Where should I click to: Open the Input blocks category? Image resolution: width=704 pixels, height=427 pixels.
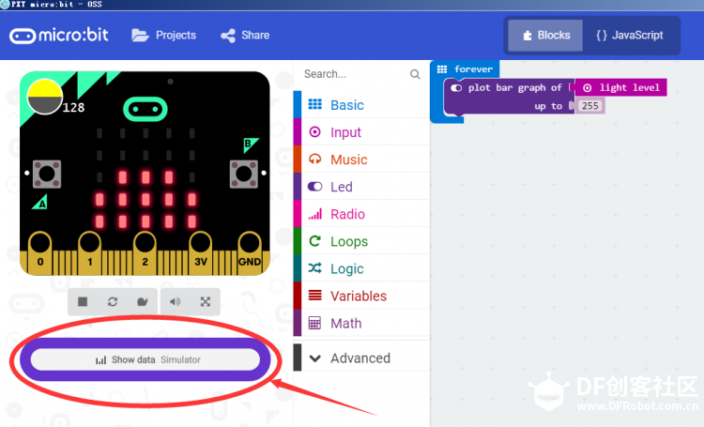point(362,132)
